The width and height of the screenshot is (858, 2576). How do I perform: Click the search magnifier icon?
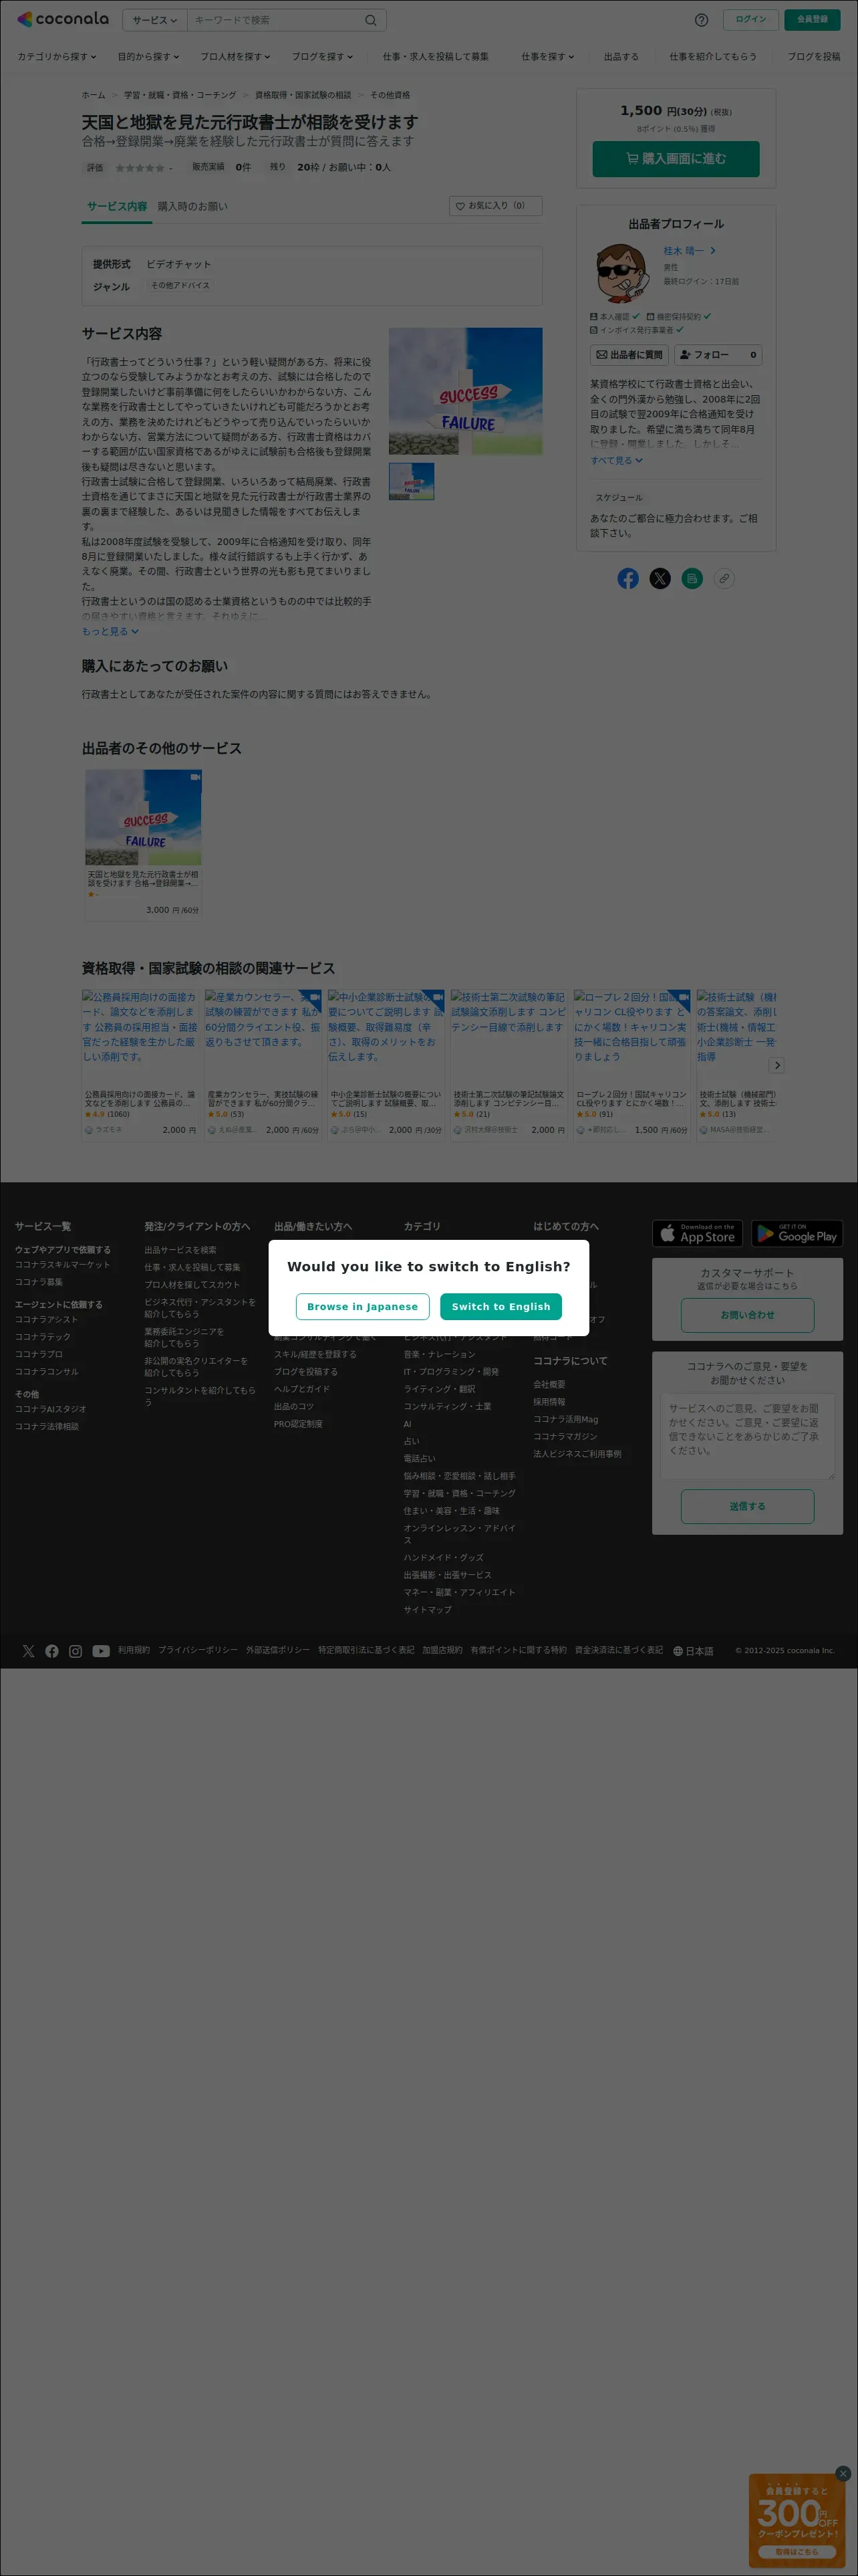[371, 20]
